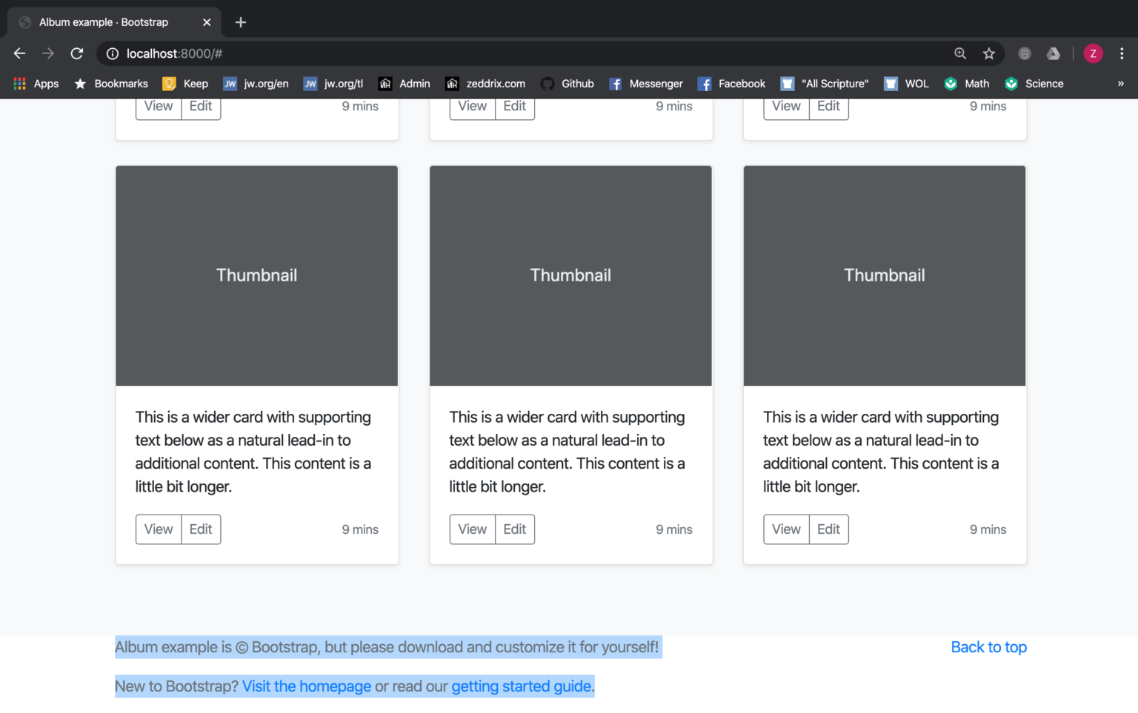The image size is (1138, 713).
Task: Show hidden bookmarks with overflow chevron
Action: click(x=1120, y=84)
